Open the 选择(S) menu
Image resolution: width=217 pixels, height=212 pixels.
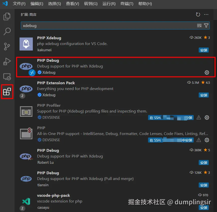click(55, 3)
